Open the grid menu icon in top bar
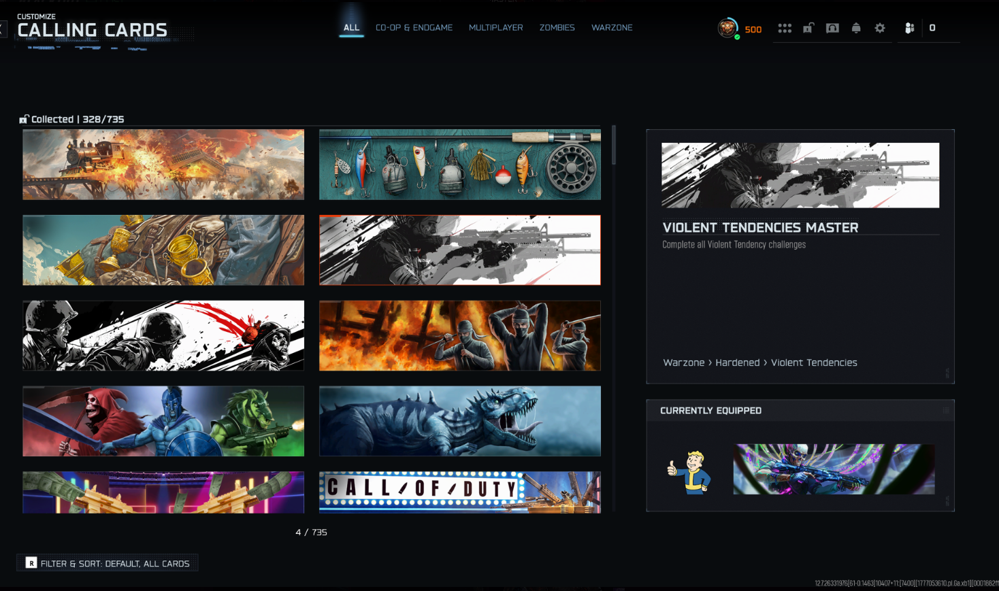 tap(785, 28)
